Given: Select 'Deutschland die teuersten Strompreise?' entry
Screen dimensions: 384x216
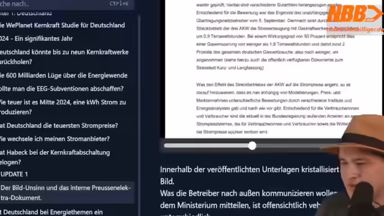Looking at the screenshot, I should (x=59, y=125).
